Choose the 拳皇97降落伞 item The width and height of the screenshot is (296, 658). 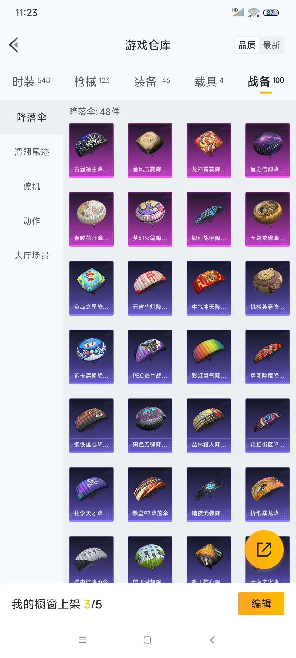point(150,495)
